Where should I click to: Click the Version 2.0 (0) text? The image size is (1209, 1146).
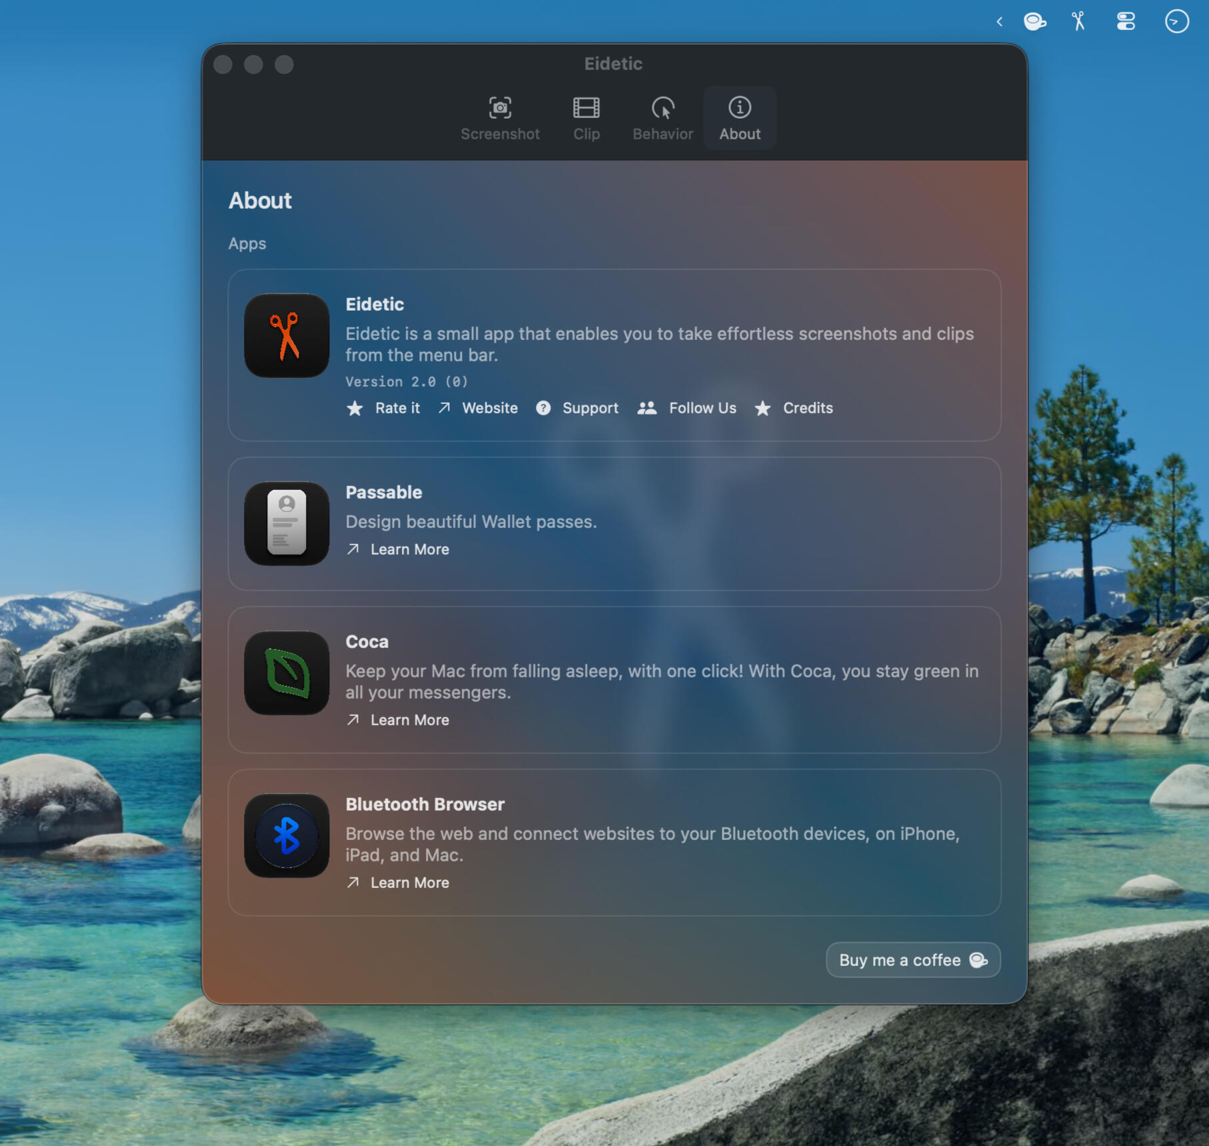[407, 381]
